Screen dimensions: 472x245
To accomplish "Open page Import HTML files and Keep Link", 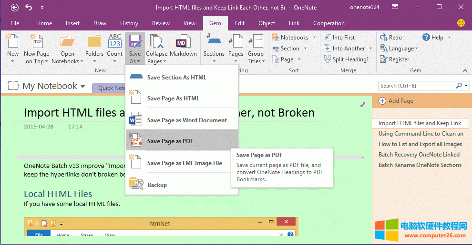I will coord(420,123).
